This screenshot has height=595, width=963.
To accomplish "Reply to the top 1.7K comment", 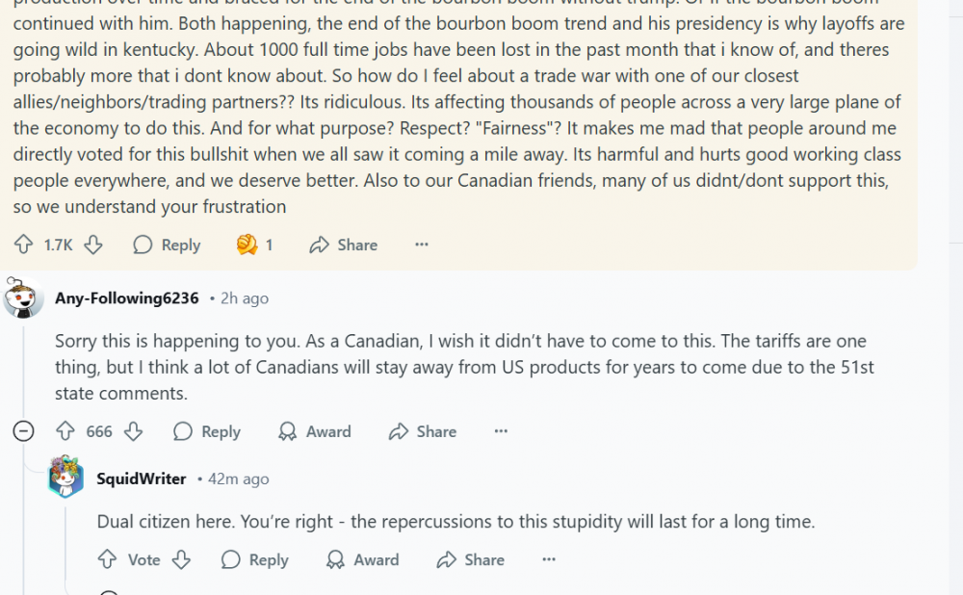I will coord(168,246).
